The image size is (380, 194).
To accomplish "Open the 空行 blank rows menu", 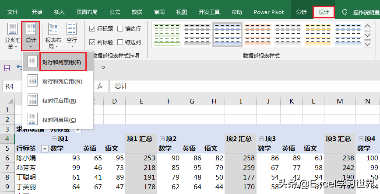I will 71,36.
